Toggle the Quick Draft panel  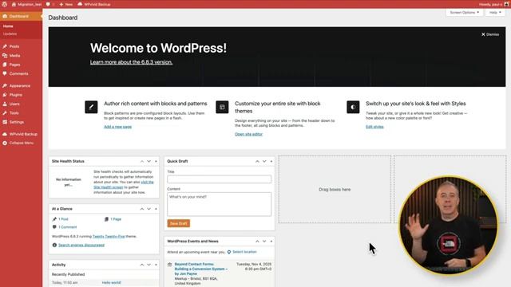[271, 161]
